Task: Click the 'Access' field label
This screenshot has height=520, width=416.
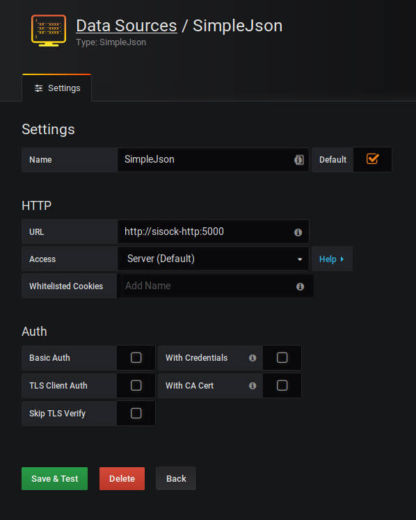Action: 42,259
